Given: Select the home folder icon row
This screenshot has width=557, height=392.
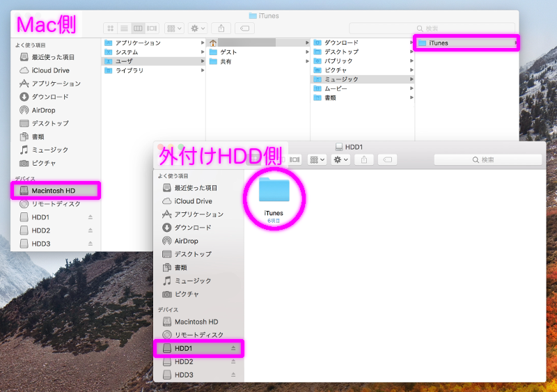Looking at the screenshot, I should (258, 42).
